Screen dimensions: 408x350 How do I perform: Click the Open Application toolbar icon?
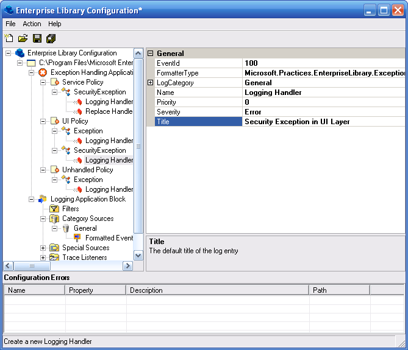click(23, 38)
